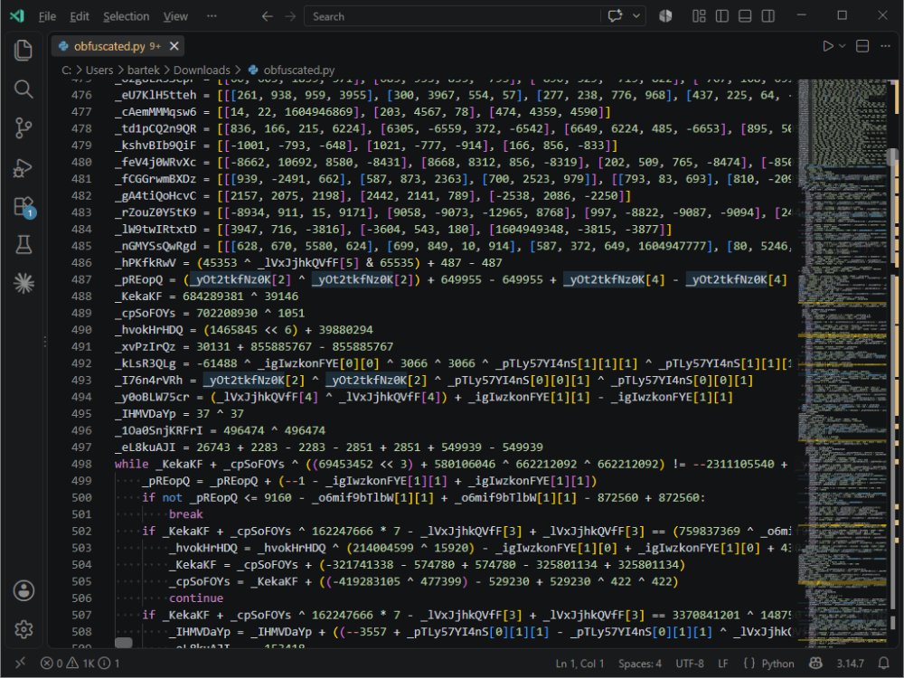The image size is (904, 678).
Task: Click line number 487 in the gutter
Action: pos(81,279)
